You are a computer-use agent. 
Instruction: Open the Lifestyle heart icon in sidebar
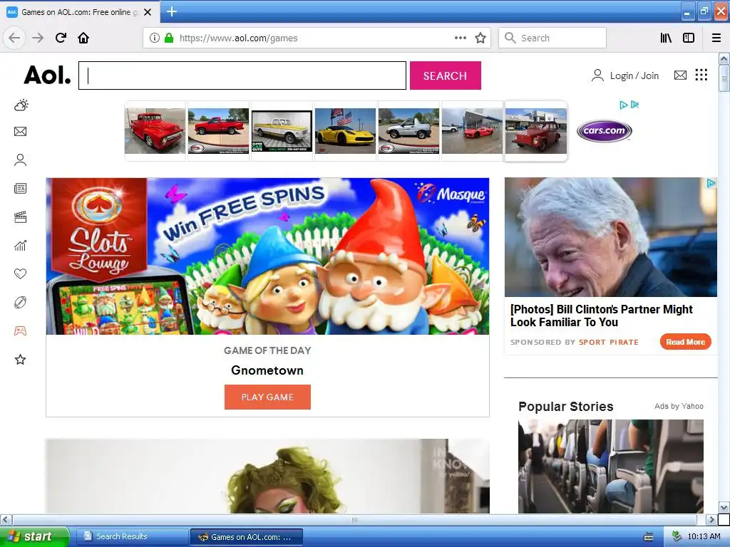20,274
